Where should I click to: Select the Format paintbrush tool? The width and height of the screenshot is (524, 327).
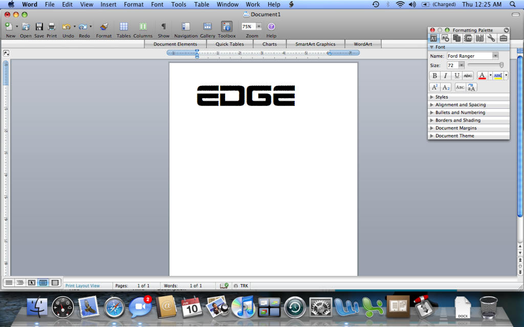point(104,27)
